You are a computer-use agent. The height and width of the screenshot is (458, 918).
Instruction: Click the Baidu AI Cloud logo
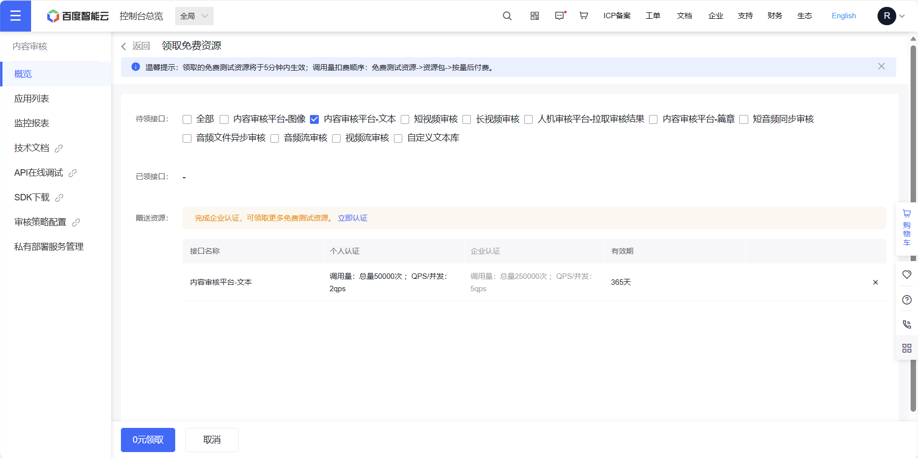(77, 16)
